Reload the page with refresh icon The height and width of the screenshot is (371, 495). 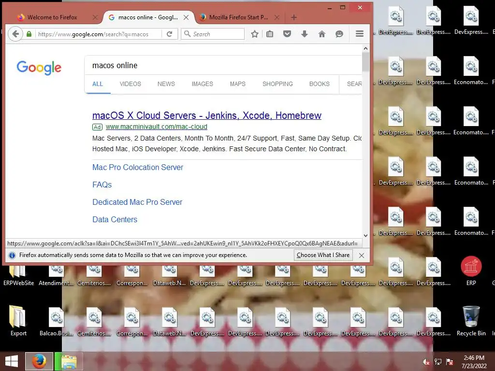coord(170,34)
